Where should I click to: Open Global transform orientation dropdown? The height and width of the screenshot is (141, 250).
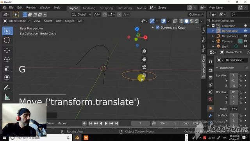(82, 14)
